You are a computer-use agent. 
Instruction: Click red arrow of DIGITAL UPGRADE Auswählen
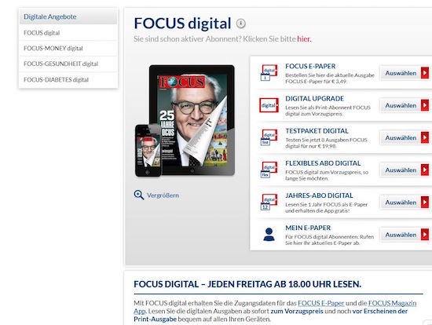[425, 105]
